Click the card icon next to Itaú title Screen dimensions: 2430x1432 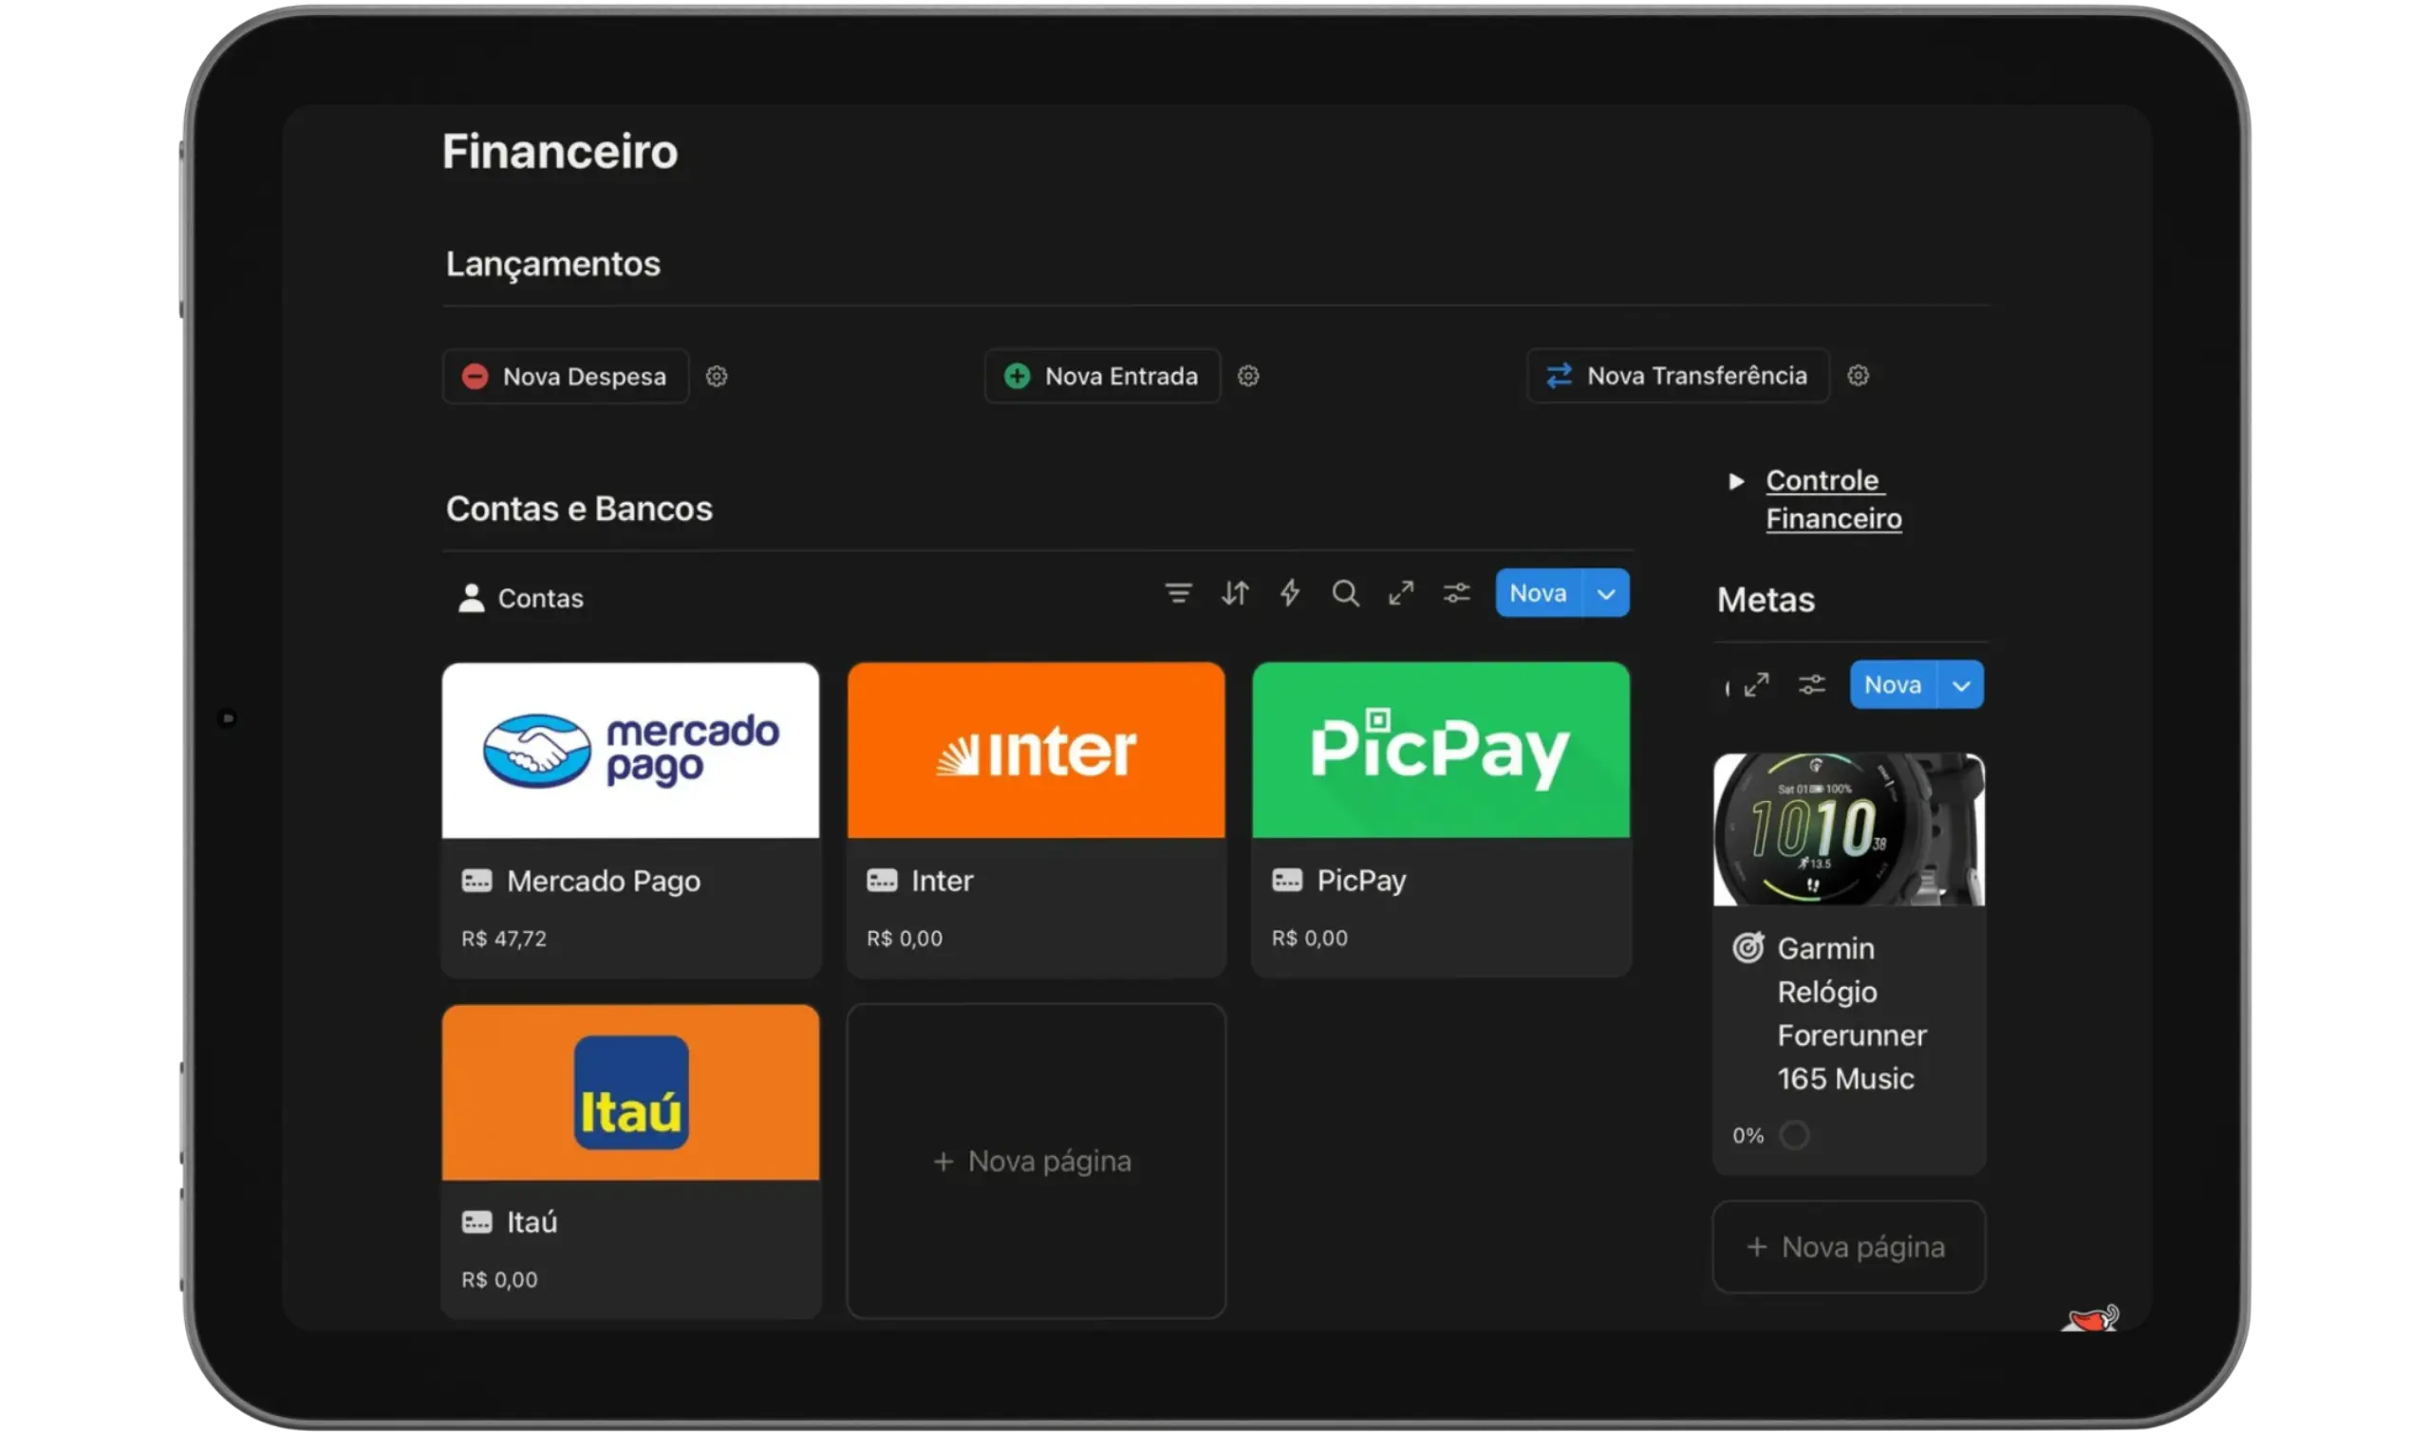477,1222
